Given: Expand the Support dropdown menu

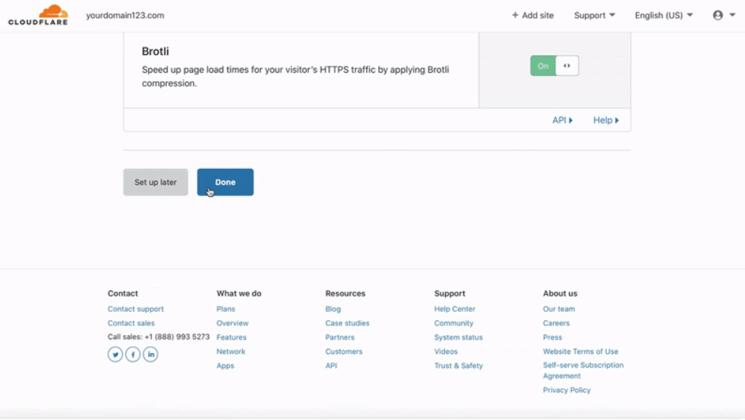Looking at the screenshot, I should [x=594, y=15].
